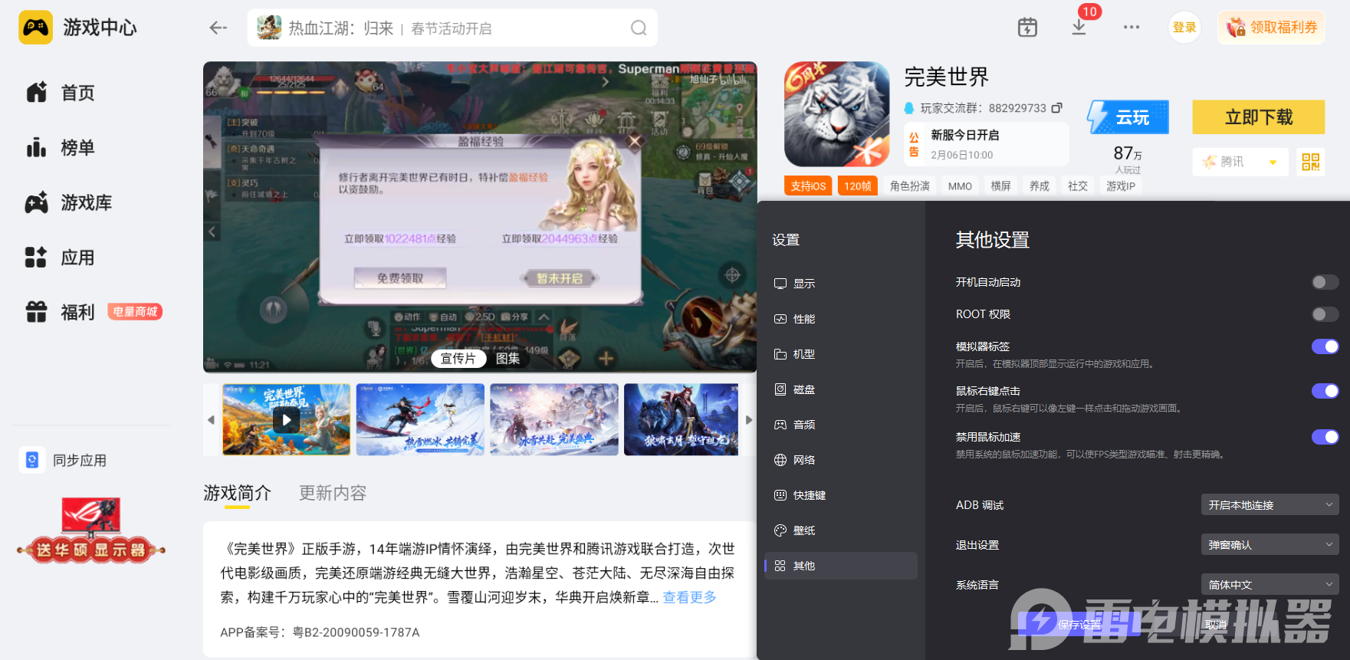Click the 领取福利券 button
The width and height of the screenshot is (1350, 660).
(x=1272, y=28)
